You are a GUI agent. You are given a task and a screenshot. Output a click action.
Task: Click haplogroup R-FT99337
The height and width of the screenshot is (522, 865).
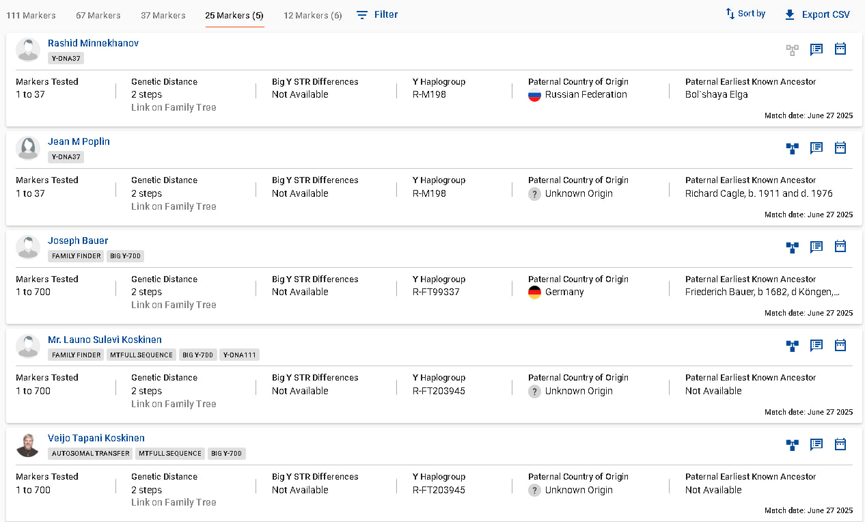pos(436,292)
